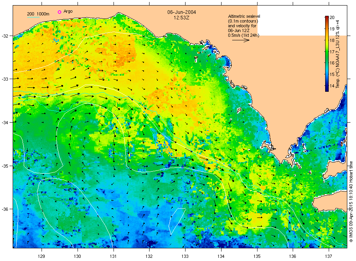356x261 pixels.
Task: Click the colorbar tick label '14'
Action: coord(332,86)
